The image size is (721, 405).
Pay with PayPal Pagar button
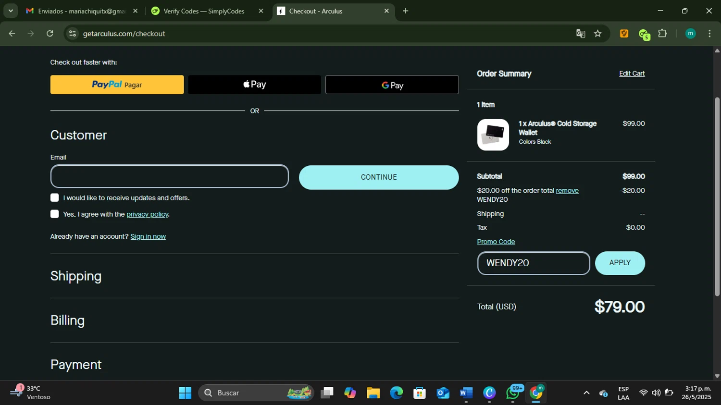point(117,85)
